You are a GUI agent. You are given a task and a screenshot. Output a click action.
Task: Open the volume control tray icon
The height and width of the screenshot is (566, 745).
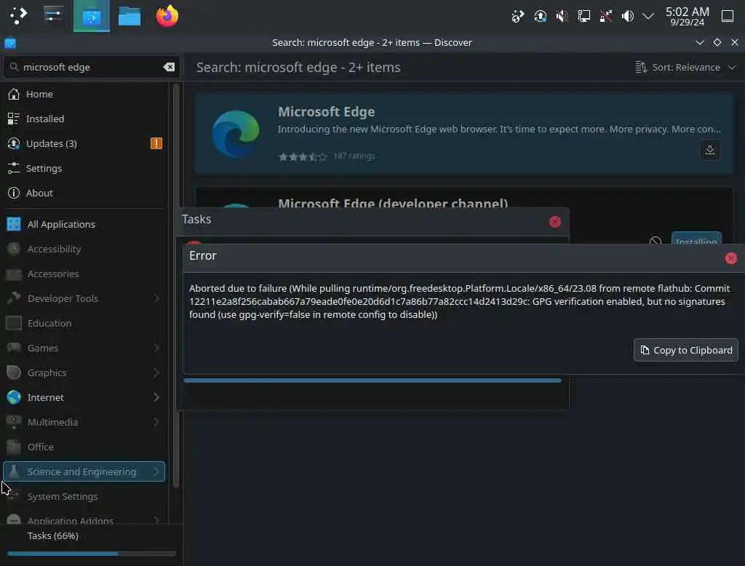628,16
